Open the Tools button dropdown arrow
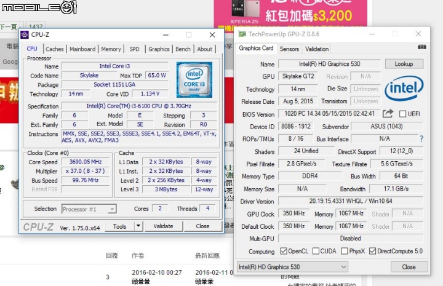443x286 pixels. pos(138,226)
